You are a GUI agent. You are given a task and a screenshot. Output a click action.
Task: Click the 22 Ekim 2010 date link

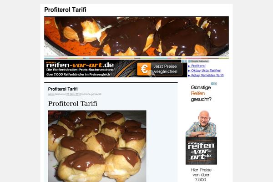(x=73, y=94)
